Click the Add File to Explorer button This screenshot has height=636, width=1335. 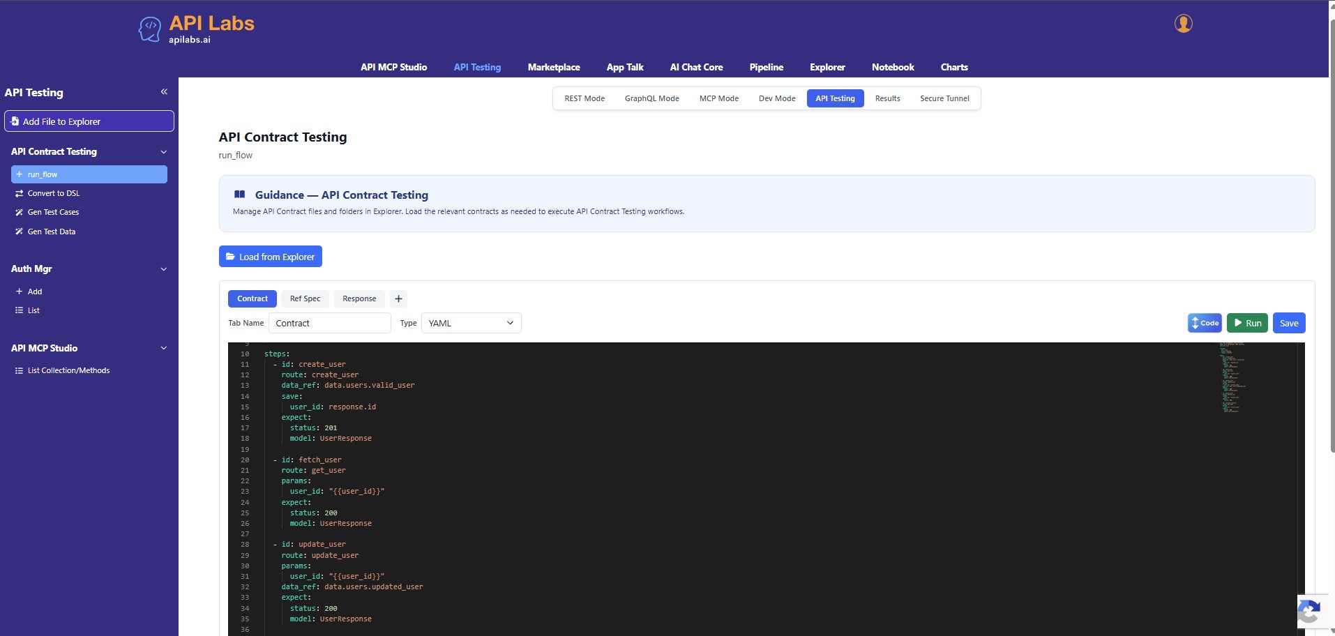pyautogui.click(x=89, y=121)
